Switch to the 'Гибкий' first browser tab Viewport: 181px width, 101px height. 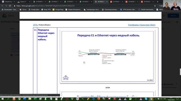point(8,2)
